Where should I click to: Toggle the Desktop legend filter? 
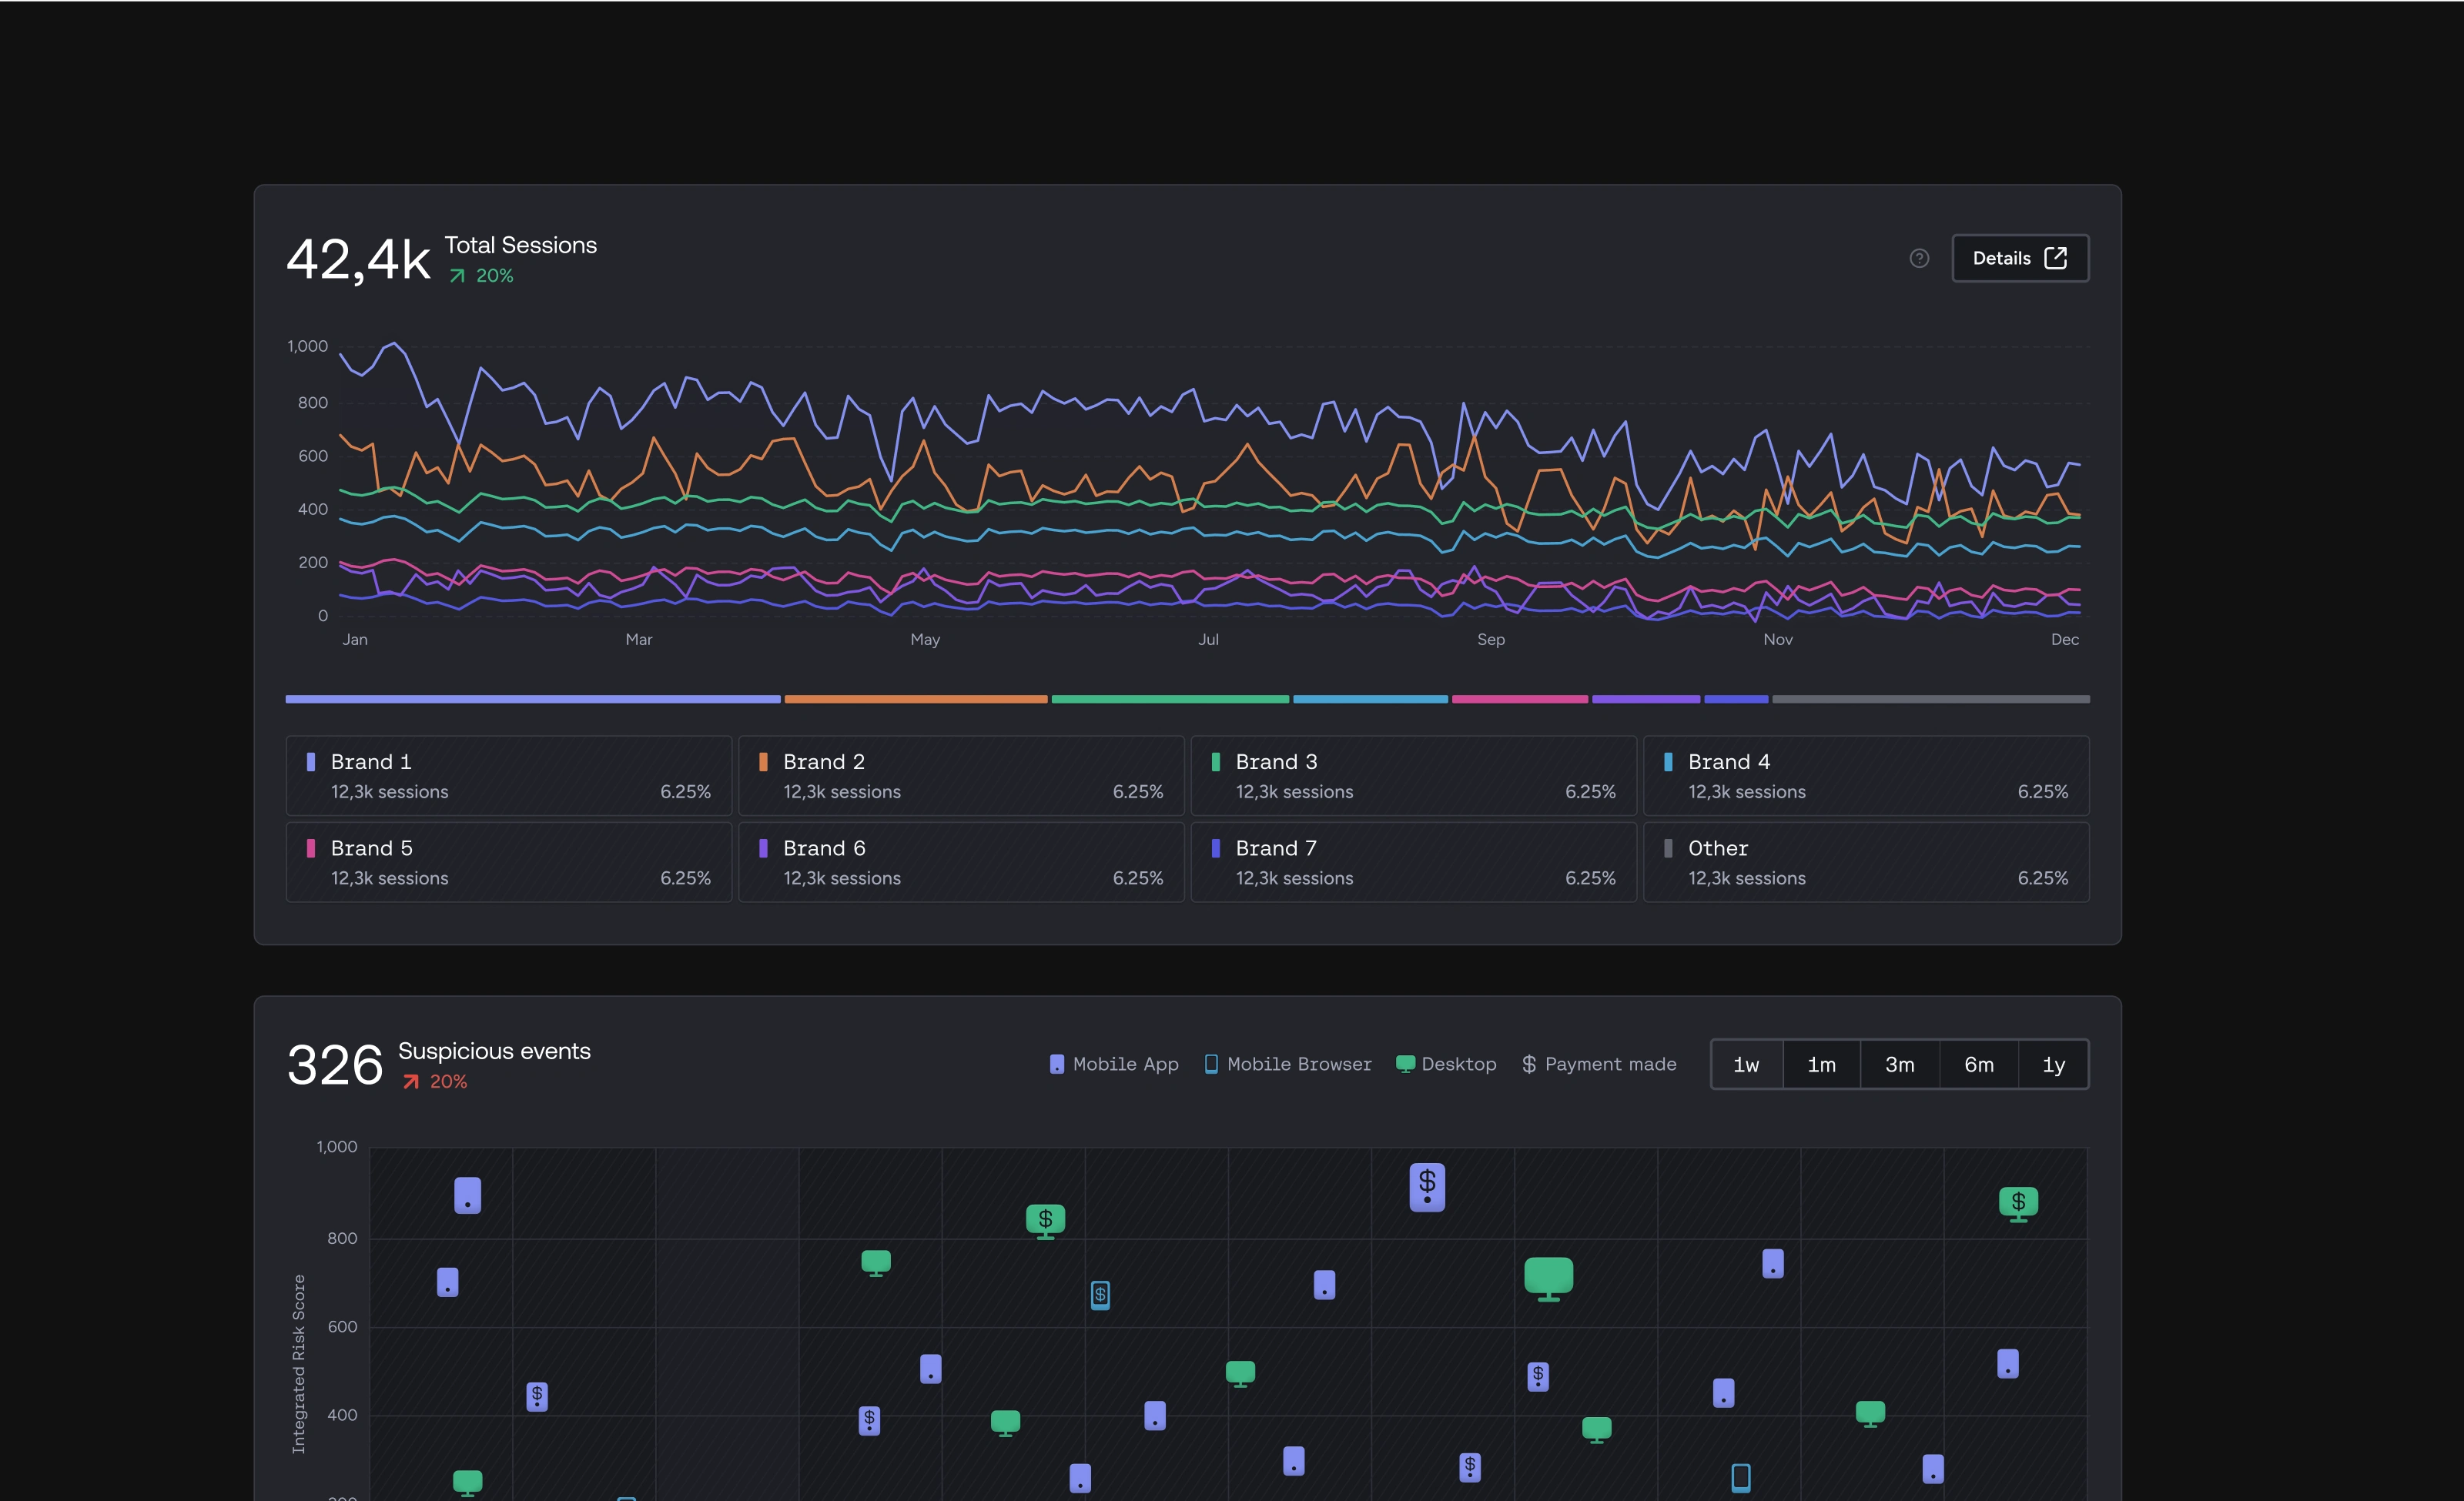coord(1446,1065)
